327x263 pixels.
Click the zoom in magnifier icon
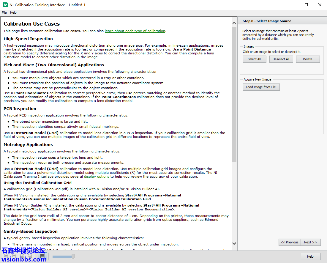[6, 256]
